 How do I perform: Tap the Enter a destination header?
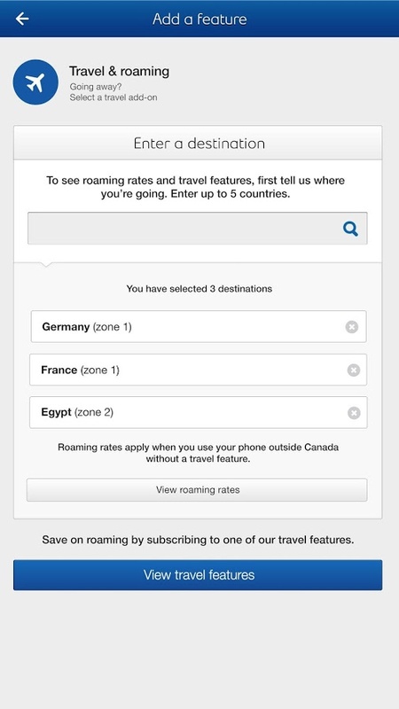[x=198, y=143]
